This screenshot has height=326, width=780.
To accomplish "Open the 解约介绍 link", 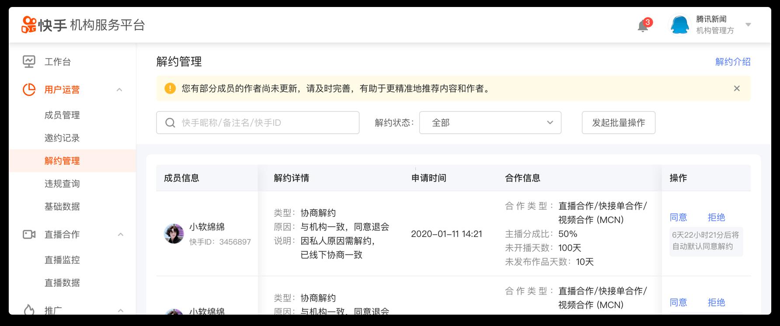I will (733, 62).
